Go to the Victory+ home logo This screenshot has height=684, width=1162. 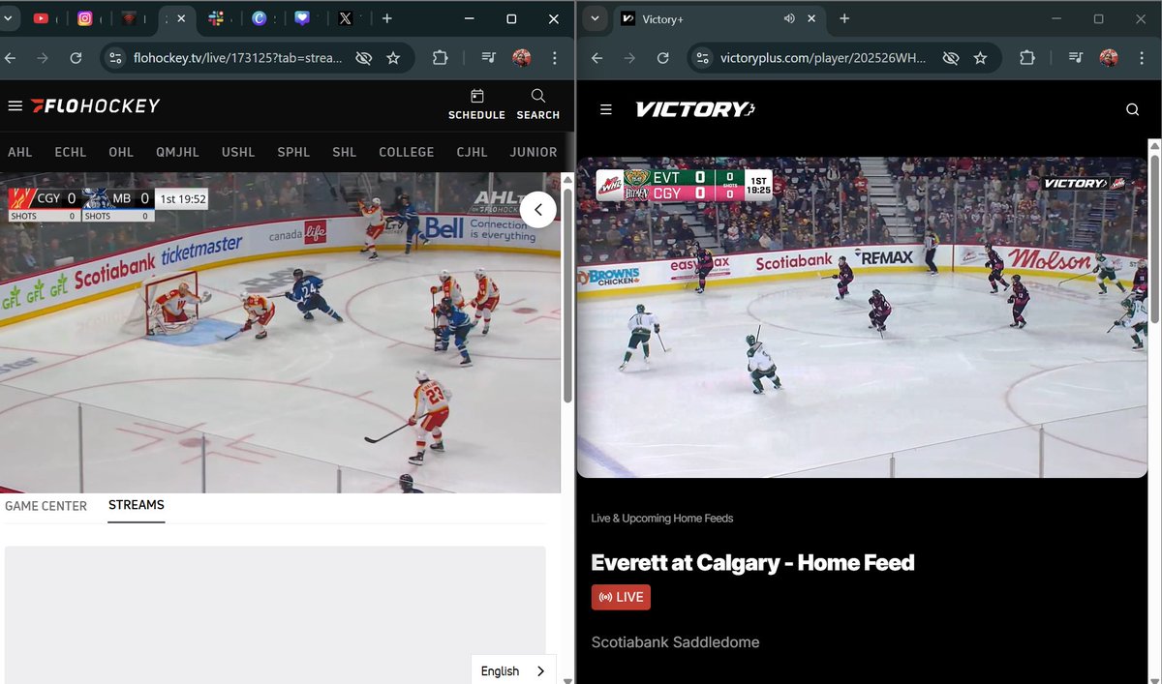[x=694, y=109]
